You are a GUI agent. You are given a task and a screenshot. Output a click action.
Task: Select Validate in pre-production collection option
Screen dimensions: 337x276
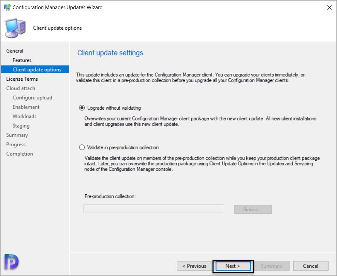coord(82,147)
